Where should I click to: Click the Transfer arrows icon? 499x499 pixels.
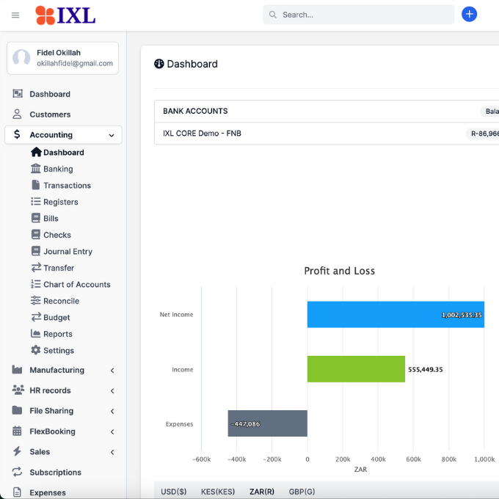pos(36,268)
